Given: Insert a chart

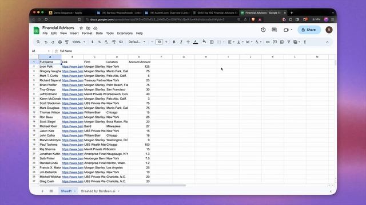Looking at the screenshot, I should tap(282, 42).
